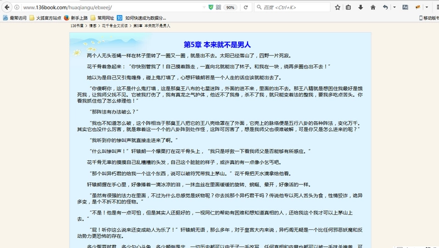Expand the dropdown beside the orange extension icon

[427, 7]
